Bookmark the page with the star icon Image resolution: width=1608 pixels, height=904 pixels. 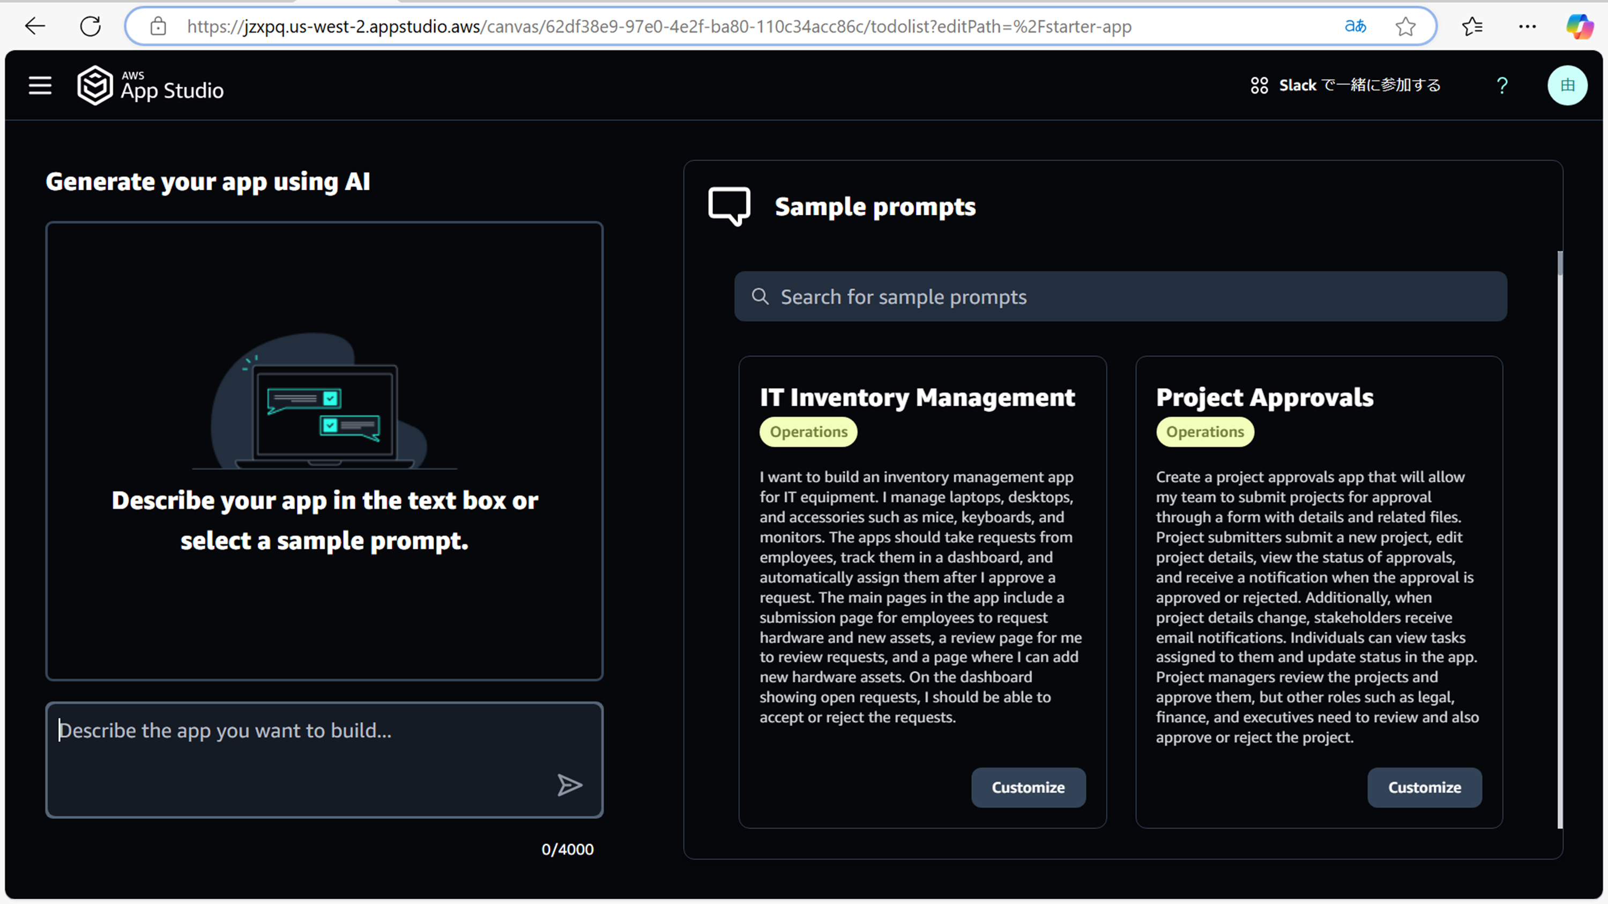point(1405,26)
